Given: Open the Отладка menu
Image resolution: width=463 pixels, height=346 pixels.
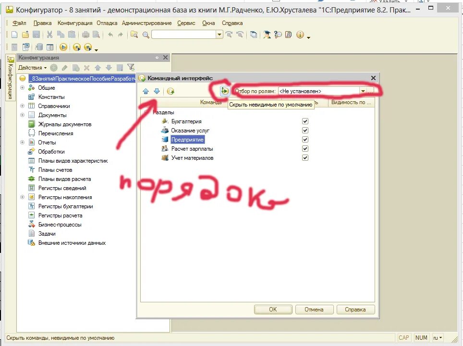Looking at the screenshot, I should tap(107, 23).
